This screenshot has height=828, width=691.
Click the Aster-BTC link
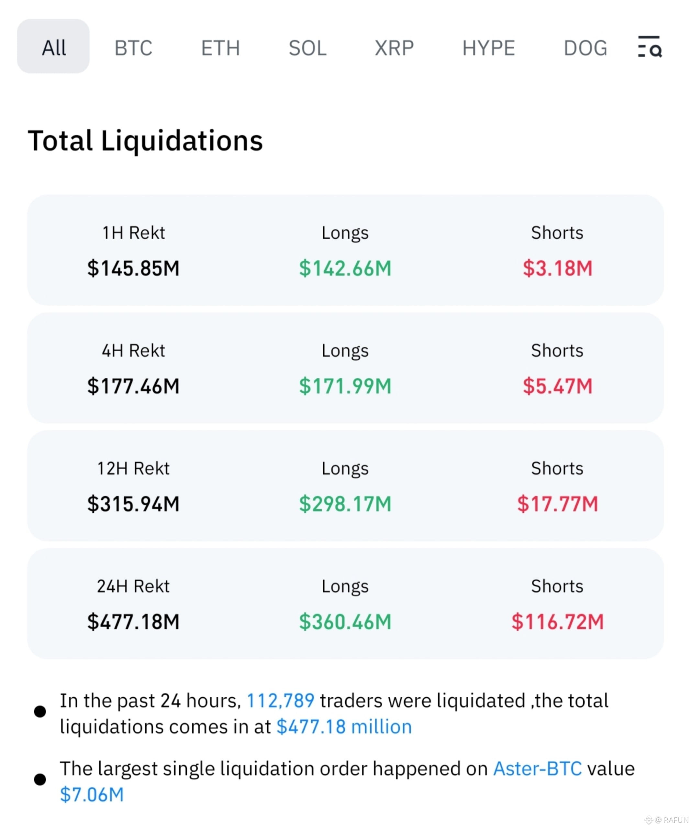click(x=537, y=768)
